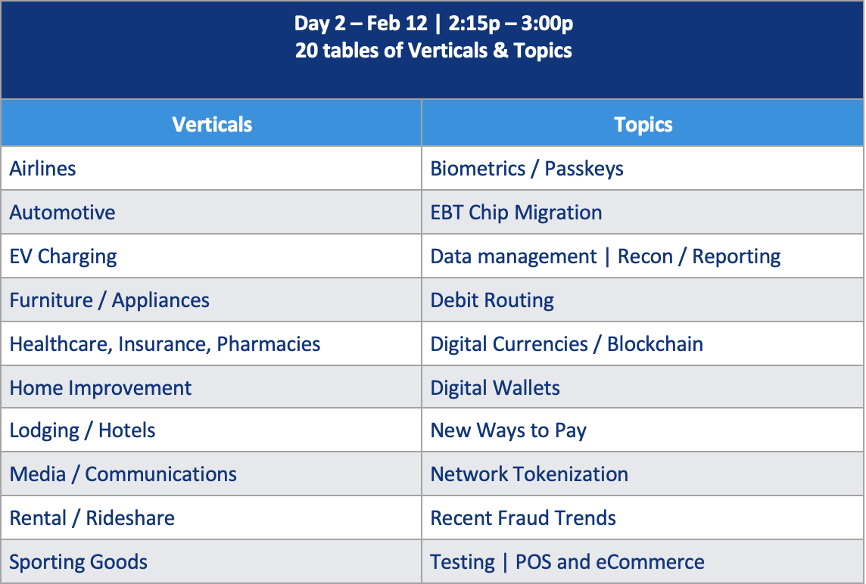Select Rental / Rideshare cell
The image size is (866, 584).
[x=211, y=517]
